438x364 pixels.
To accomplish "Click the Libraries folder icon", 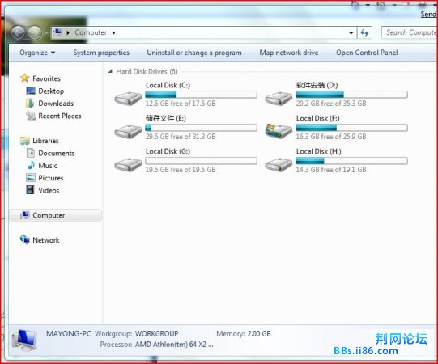I will click(25, 141).
